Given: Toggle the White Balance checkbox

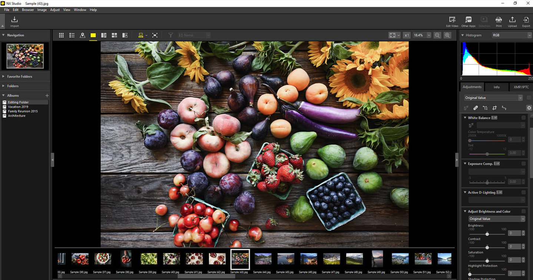Looking at the screenshot, I should point(523,118).
